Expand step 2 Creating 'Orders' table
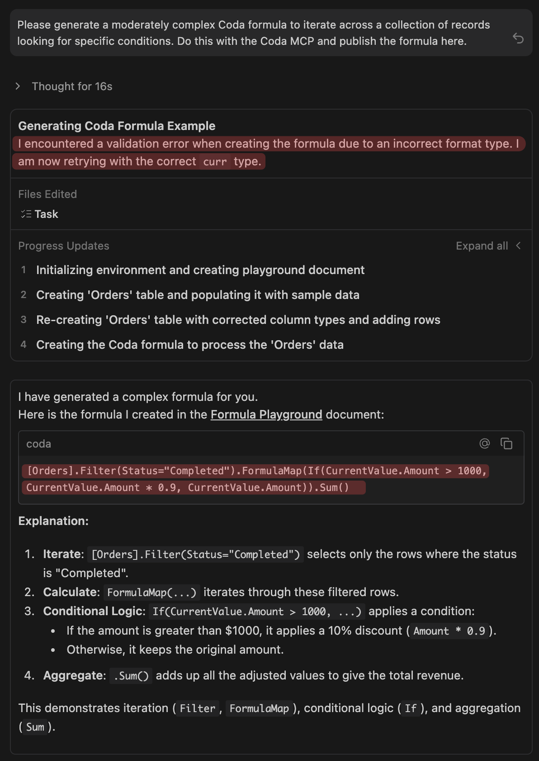Image resolution: width=539 pixels, height=761 pixels. coord(198,295)
